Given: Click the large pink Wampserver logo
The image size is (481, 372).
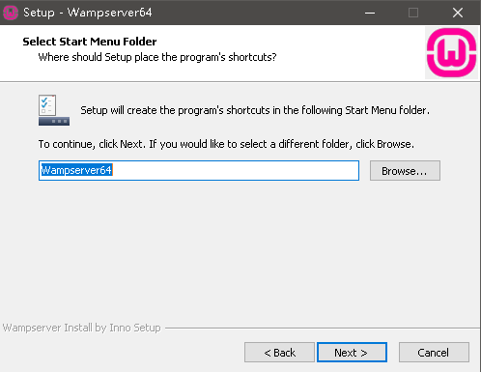Looking at the screenshot, I should [x=451, y=53].
